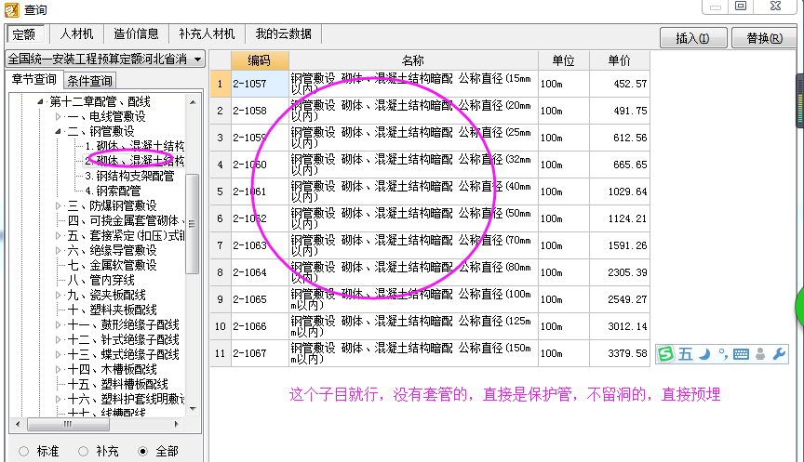Click price cell 612.56
Image resolution: width=804 pixels, height=462 pixels.
coord(620,138)
